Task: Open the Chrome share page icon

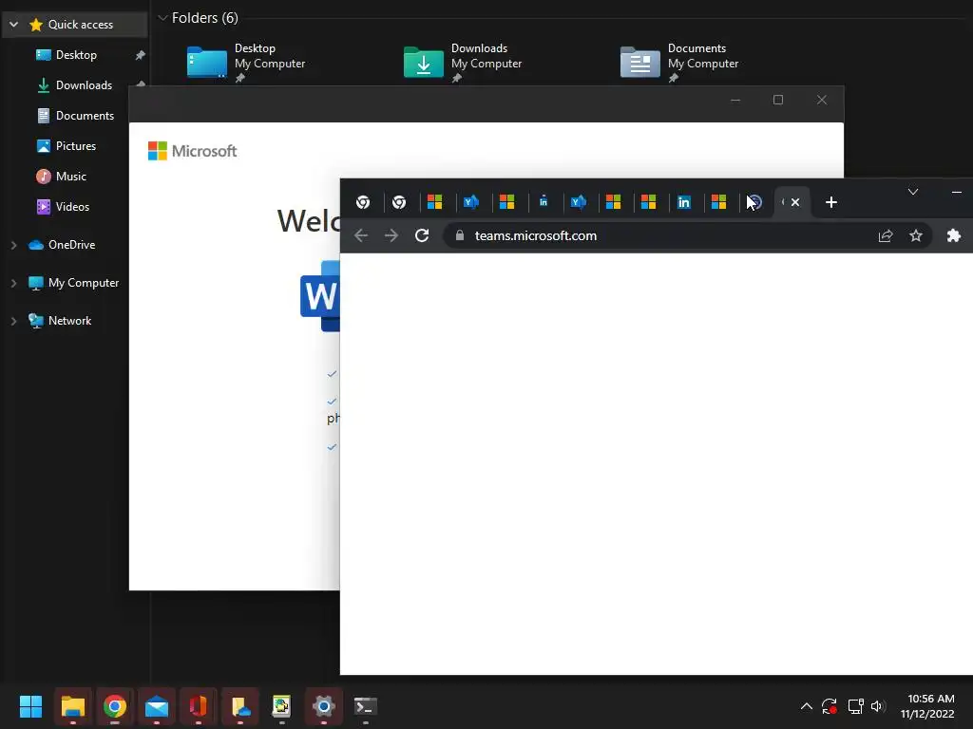Action: click(x=886, y=235)
